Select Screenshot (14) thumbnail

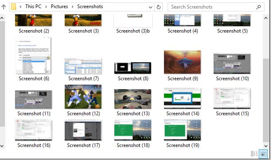click(182, 98)
